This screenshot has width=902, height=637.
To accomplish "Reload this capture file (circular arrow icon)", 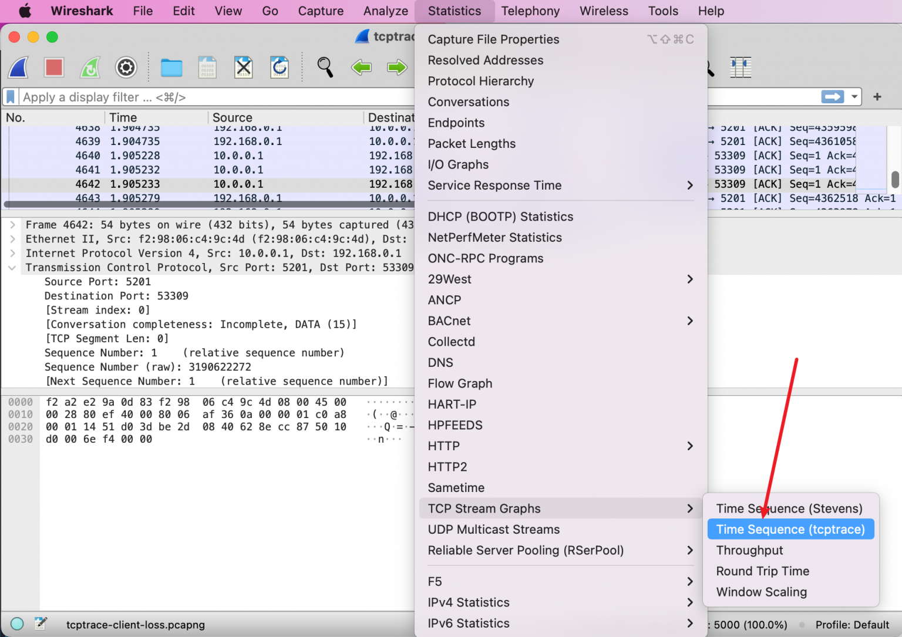I will pyautogui.click(x=279, y=67).
